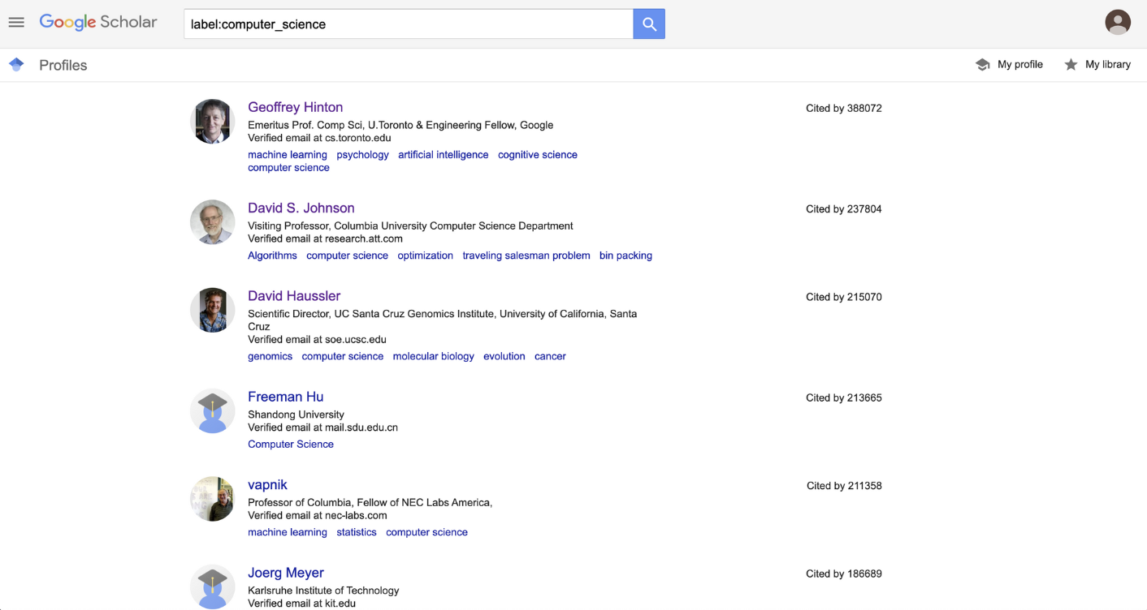Image resolution: width=1147 pixels, height=610 pixels.
Task: Click Geoffrey Hinton's profile photo
Action: pyautogui.click(x=213, y=122)
